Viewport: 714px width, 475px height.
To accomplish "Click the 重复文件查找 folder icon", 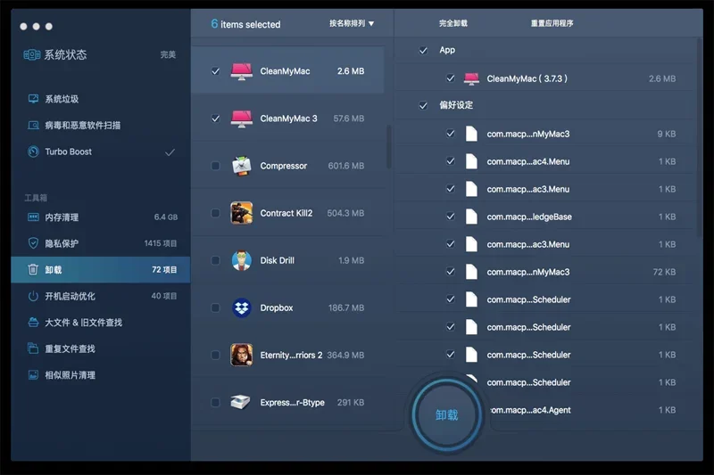I will pos(33,348).
